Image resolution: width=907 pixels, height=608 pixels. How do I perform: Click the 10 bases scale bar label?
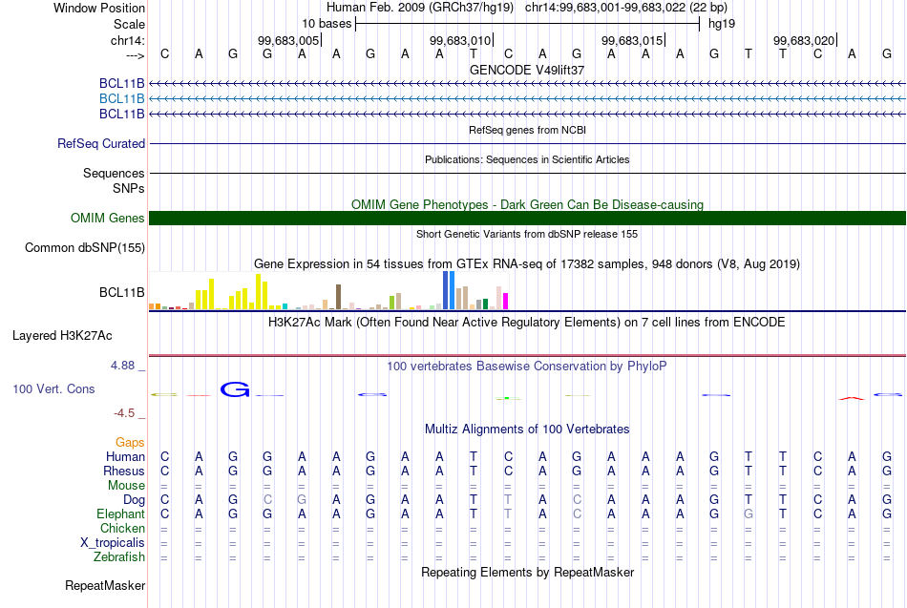pos(327,24)
